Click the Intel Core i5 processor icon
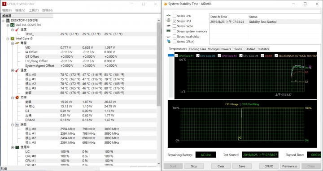The image size is (323, 171). pos(13,38)
